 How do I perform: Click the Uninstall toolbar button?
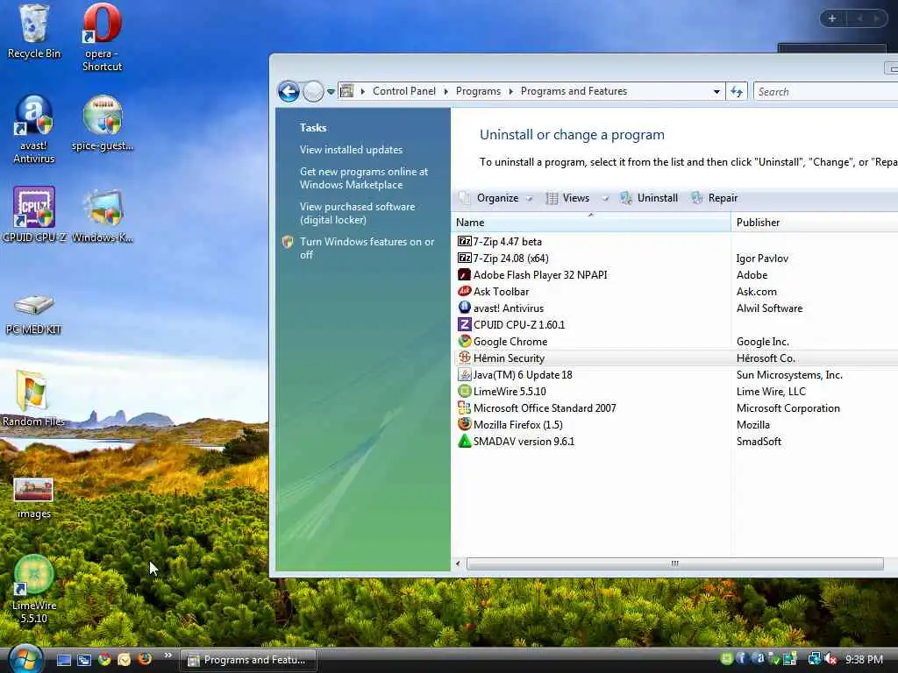click(650, 198)
